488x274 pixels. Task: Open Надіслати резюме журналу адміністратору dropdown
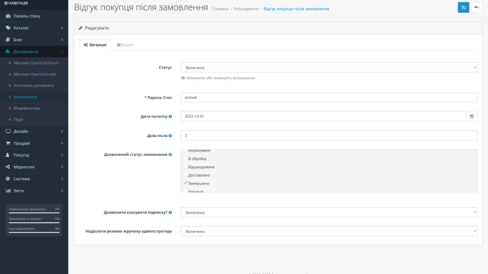click(x=329, y=231)
